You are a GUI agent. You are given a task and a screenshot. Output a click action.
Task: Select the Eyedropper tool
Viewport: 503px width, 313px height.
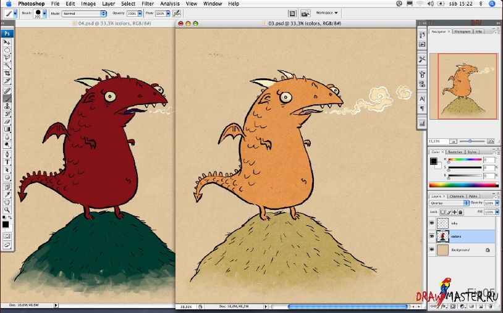7,194
